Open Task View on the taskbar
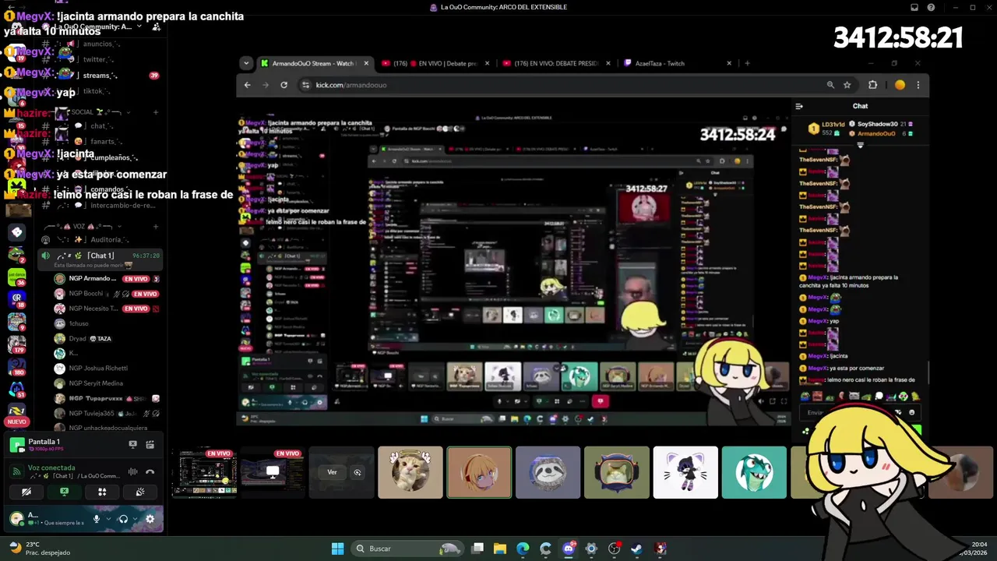Viewport: 997px width, 561px height. pyautogui.click(x=477, y=549)
